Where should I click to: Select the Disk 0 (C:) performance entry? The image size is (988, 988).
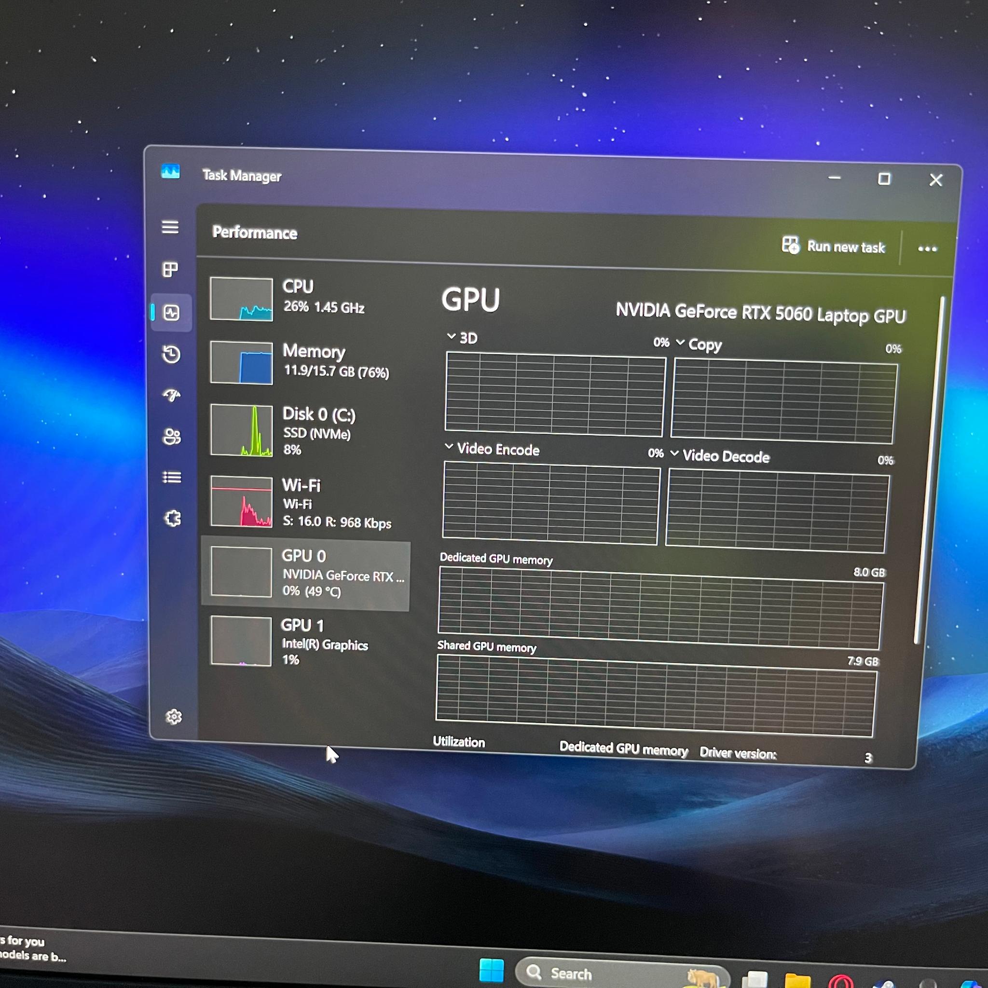307,431
